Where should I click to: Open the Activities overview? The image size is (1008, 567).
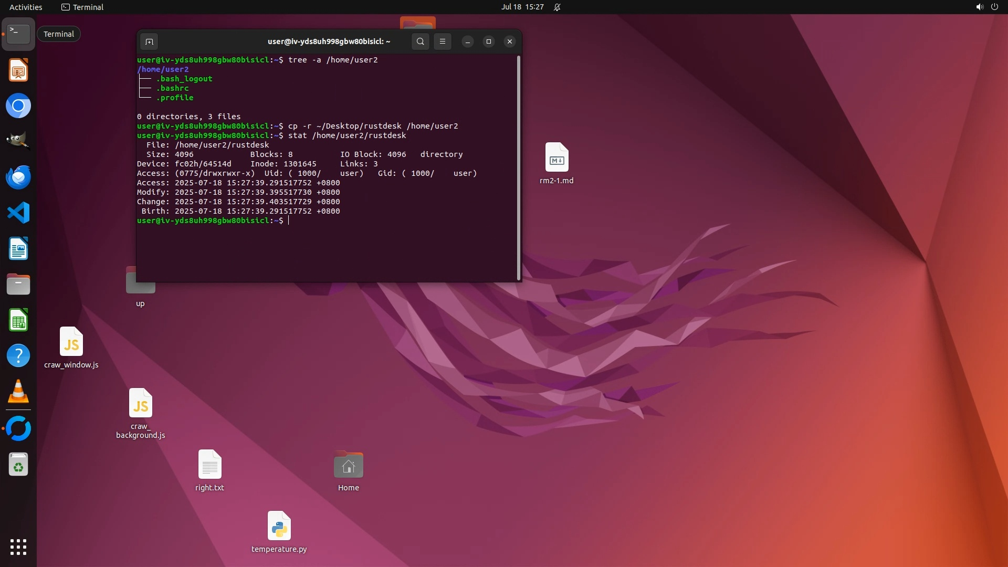click(x=26, y=7)
